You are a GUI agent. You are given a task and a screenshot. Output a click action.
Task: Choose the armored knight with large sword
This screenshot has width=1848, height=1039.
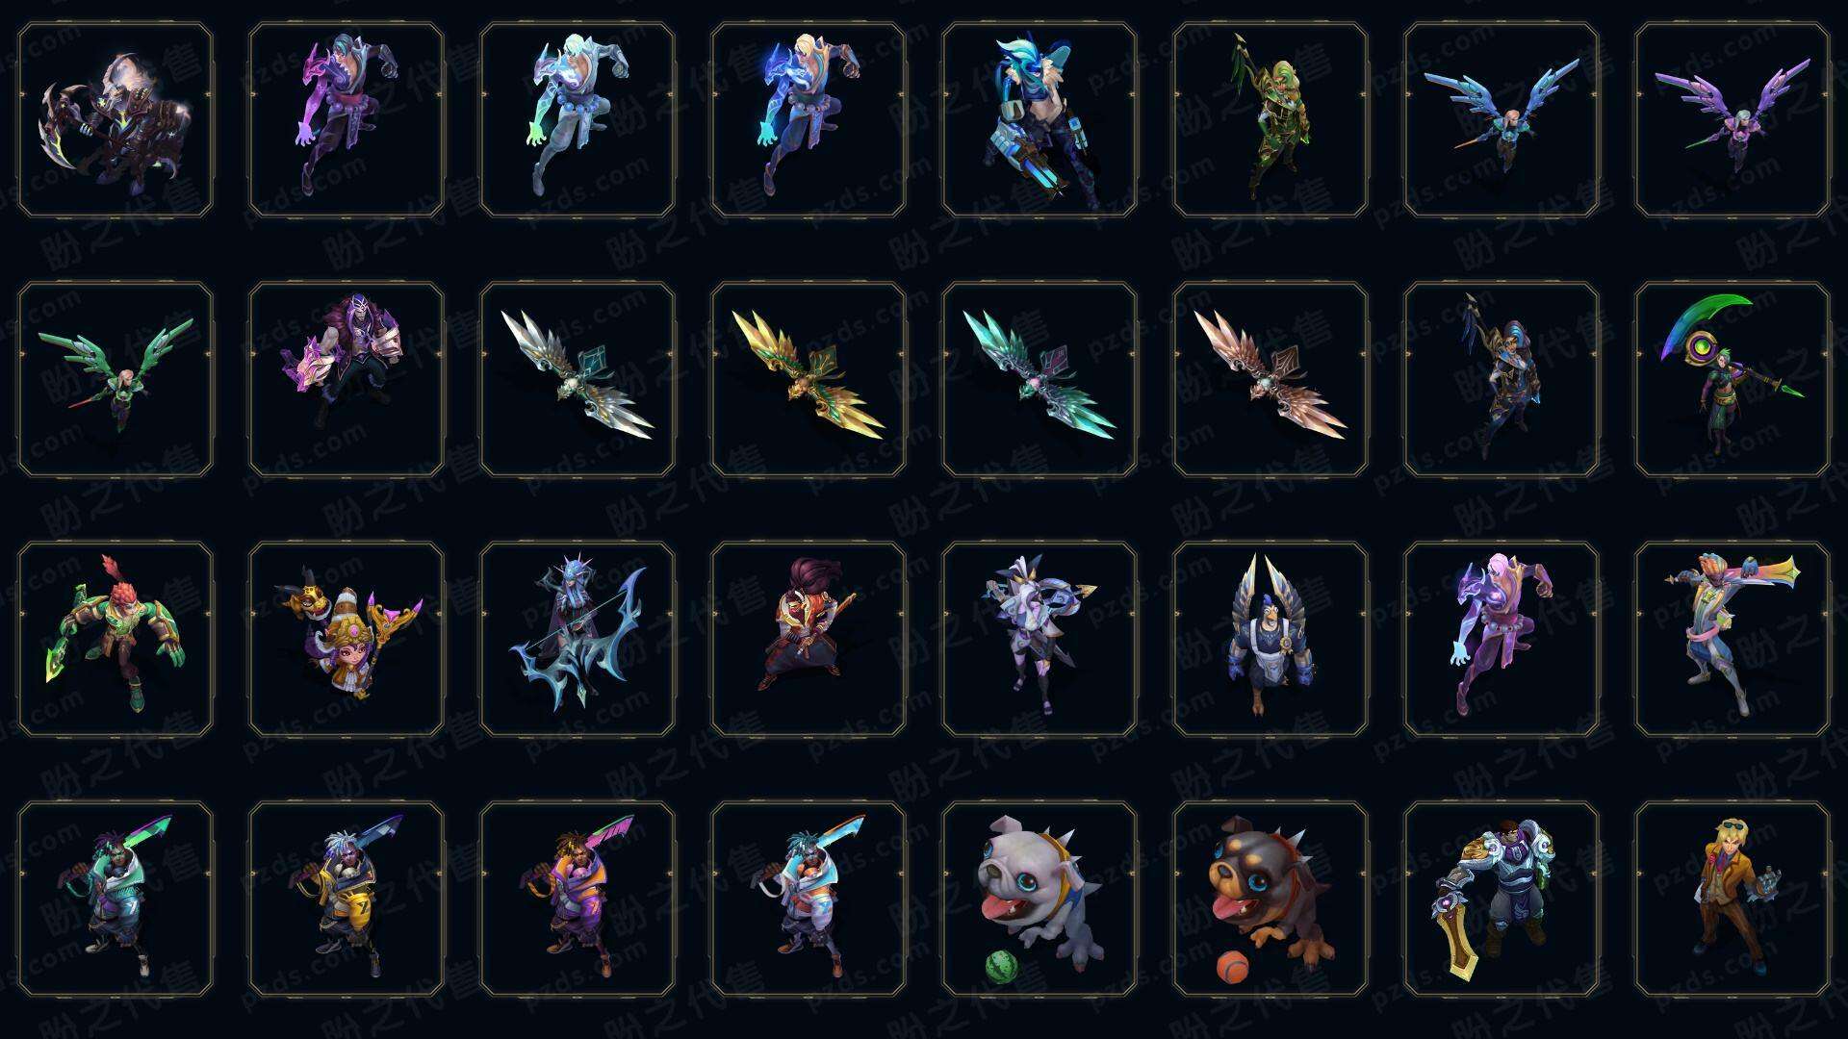[x=1501, y=899]
